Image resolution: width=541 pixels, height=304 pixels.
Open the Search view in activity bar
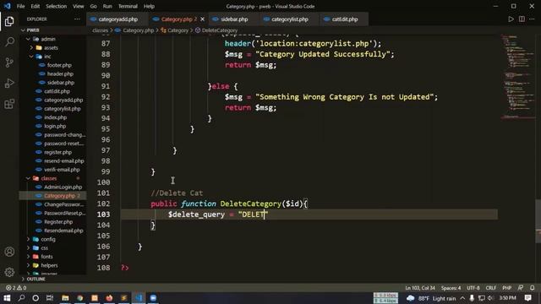(x=9, y=42)
